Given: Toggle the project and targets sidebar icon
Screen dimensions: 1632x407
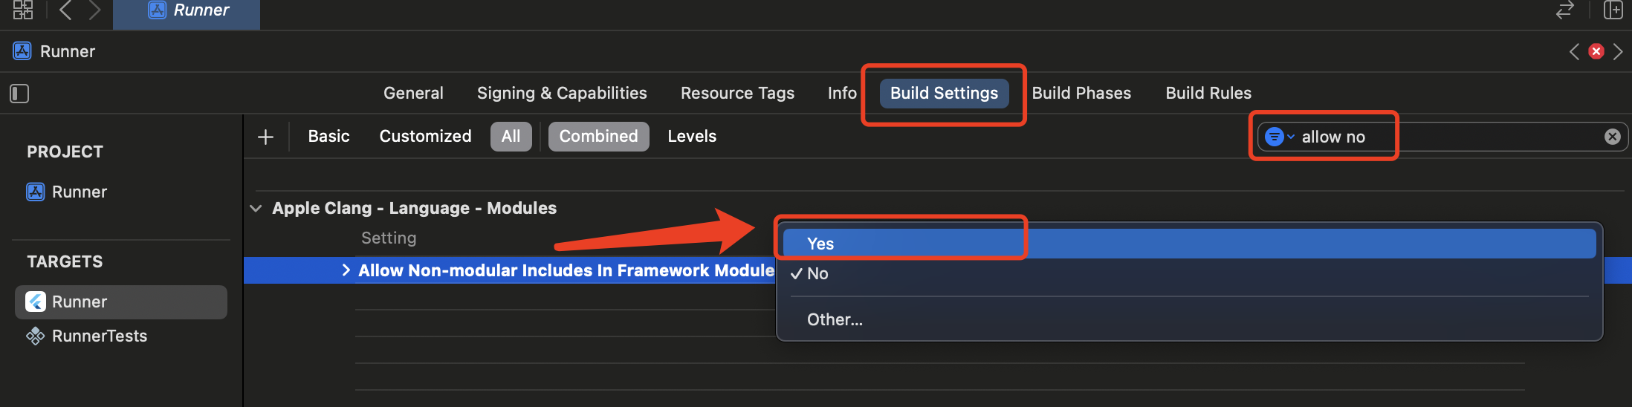Looking at the screenshot, I should (19, 94).
